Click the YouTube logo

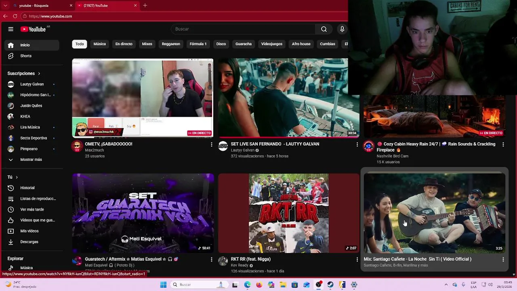33,29
